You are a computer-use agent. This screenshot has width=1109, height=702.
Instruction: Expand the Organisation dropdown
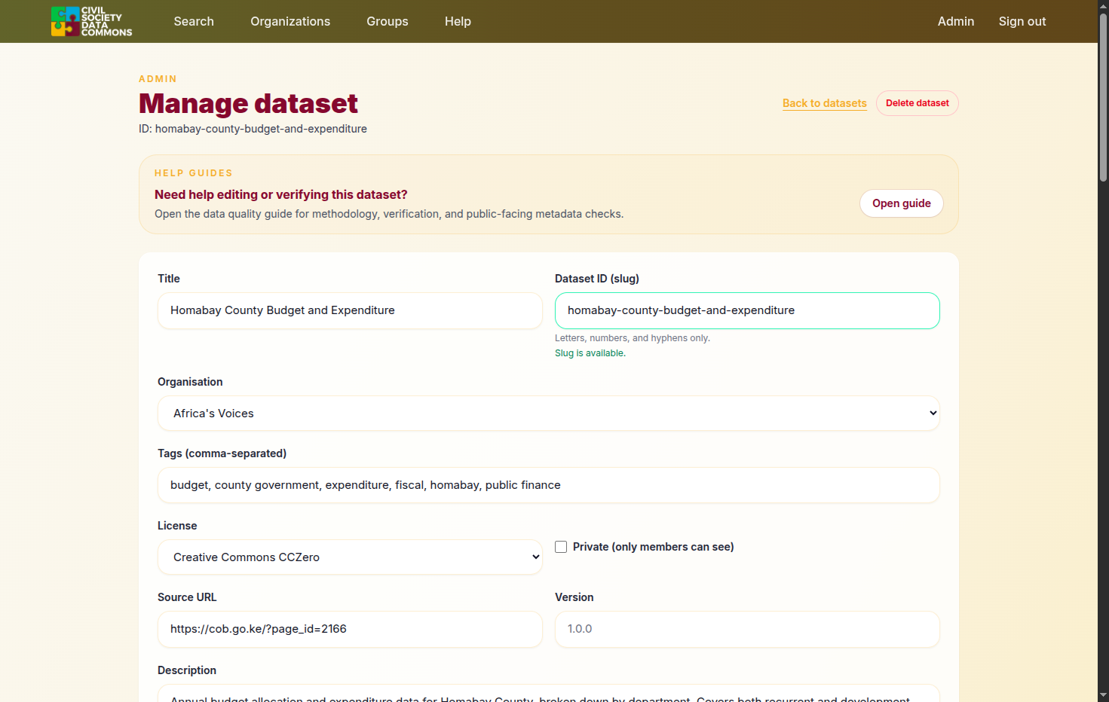coord(549,414)
